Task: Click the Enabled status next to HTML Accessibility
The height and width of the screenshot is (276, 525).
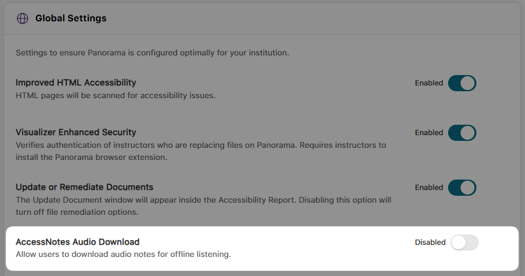Action: (429, 83)
